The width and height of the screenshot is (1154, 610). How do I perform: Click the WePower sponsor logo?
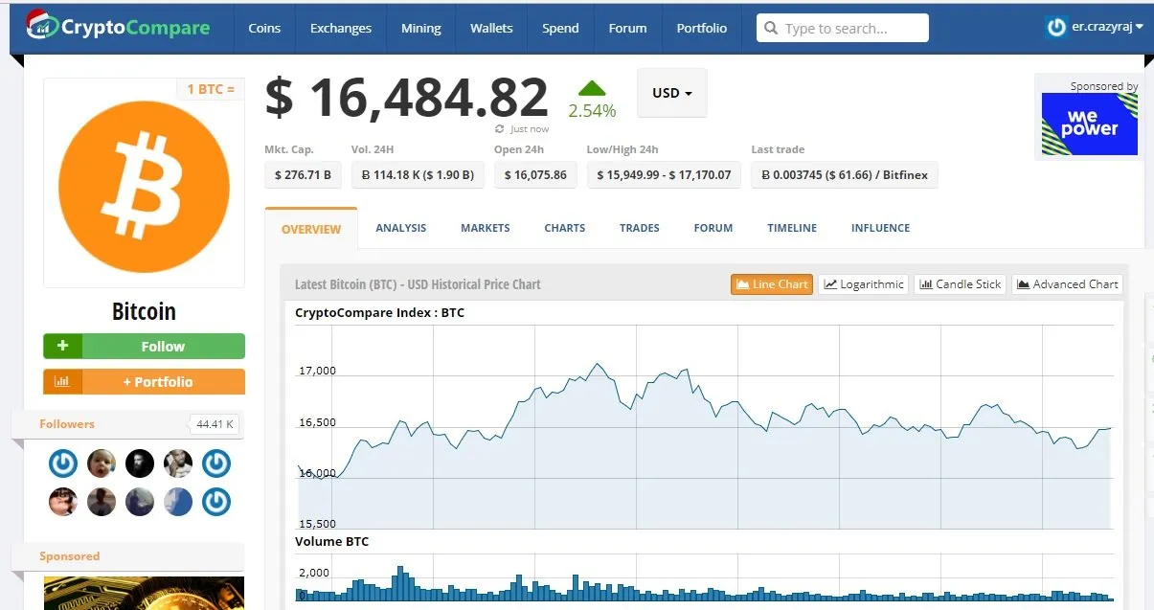[1089, 124]
